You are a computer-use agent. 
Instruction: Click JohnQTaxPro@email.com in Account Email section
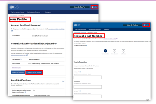(x=40, y=36)
